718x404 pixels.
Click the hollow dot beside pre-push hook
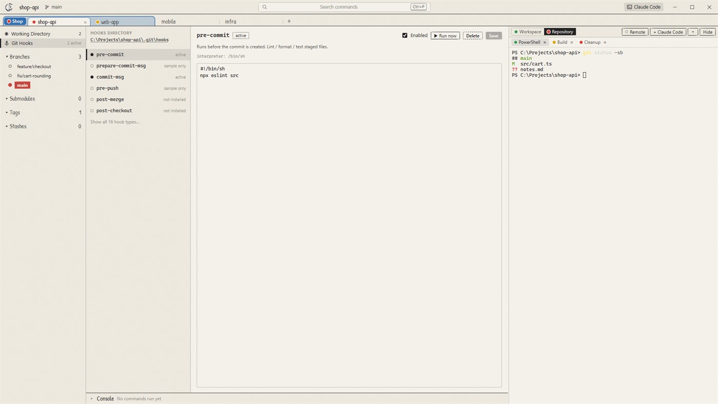92,88
